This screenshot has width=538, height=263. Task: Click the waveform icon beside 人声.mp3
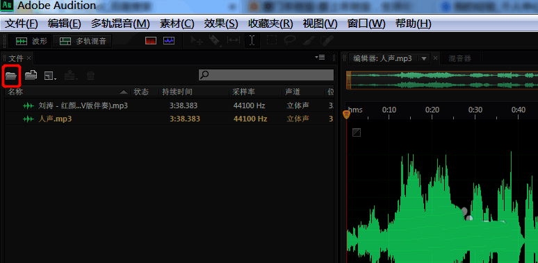click(28, 119)
